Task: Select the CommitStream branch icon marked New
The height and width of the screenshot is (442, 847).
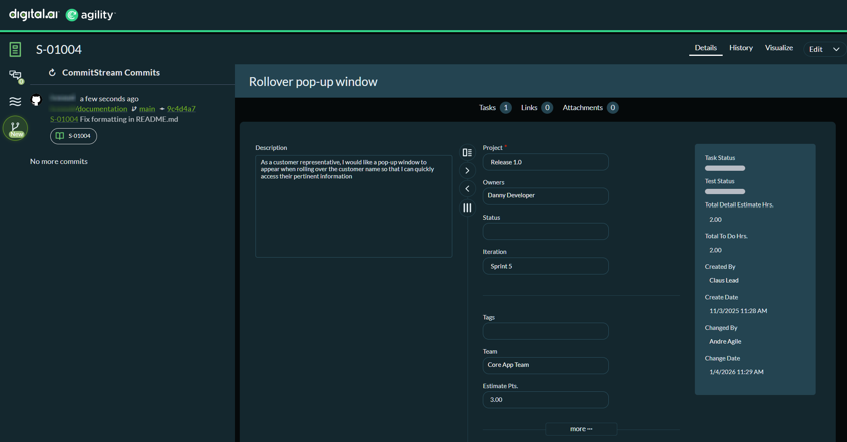Action: (15, 128)
